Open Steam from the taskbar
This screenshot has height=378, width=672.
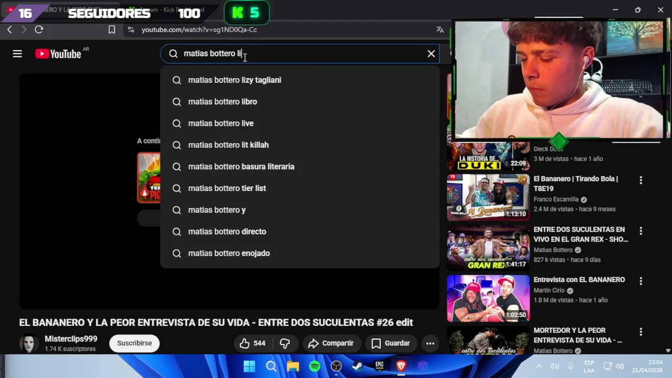[358, 366]
